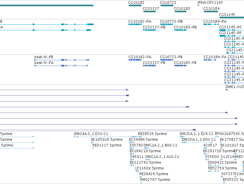Click the RE01317.3prime EST label

pyautogui.click(x=107, y=145)
